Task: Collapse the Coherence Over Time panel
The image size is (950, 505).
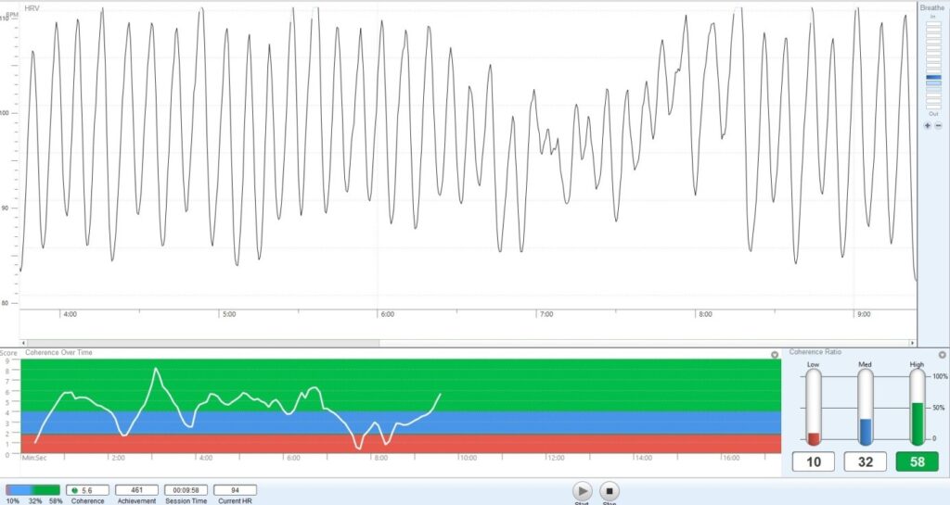Action: coord(775,355)
